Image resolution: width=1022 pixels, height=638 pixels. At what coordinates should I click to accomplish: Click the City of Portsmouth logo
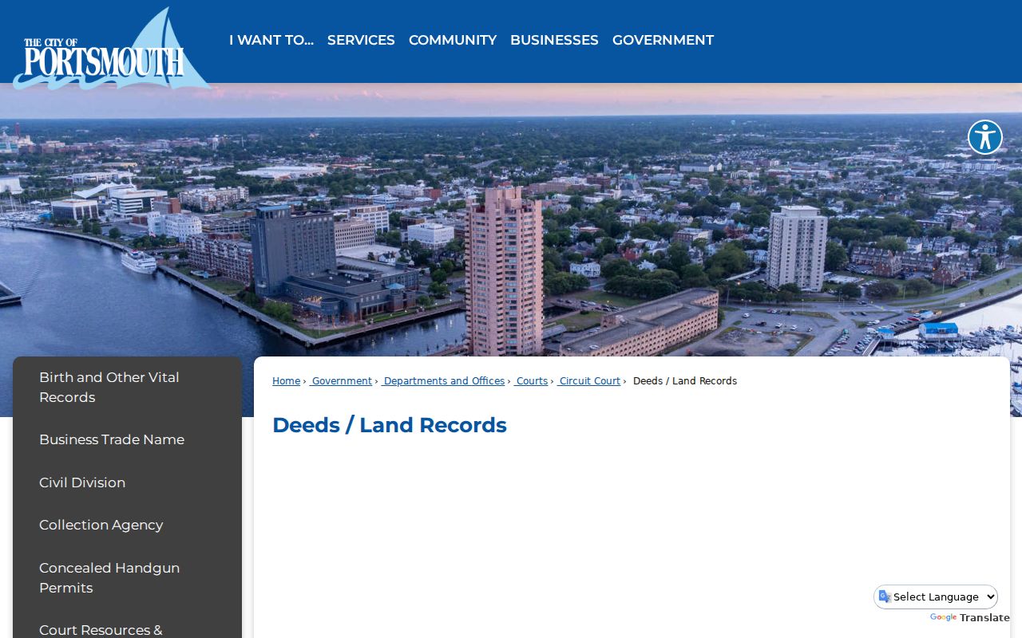112,49
